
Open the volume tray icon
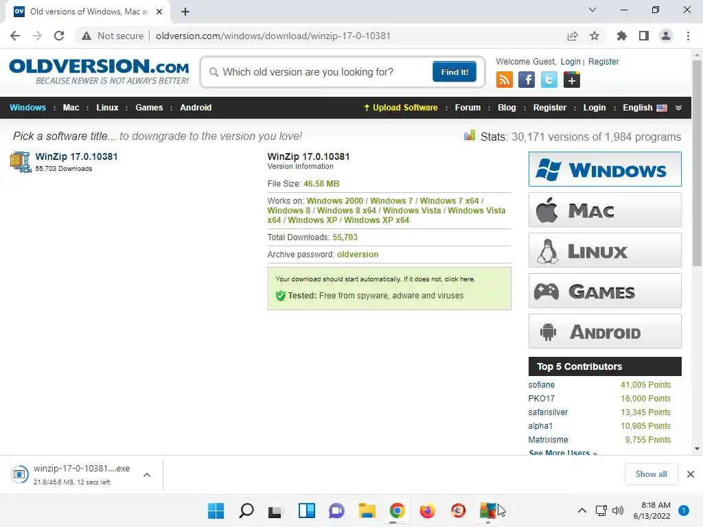tap(618, 511)
